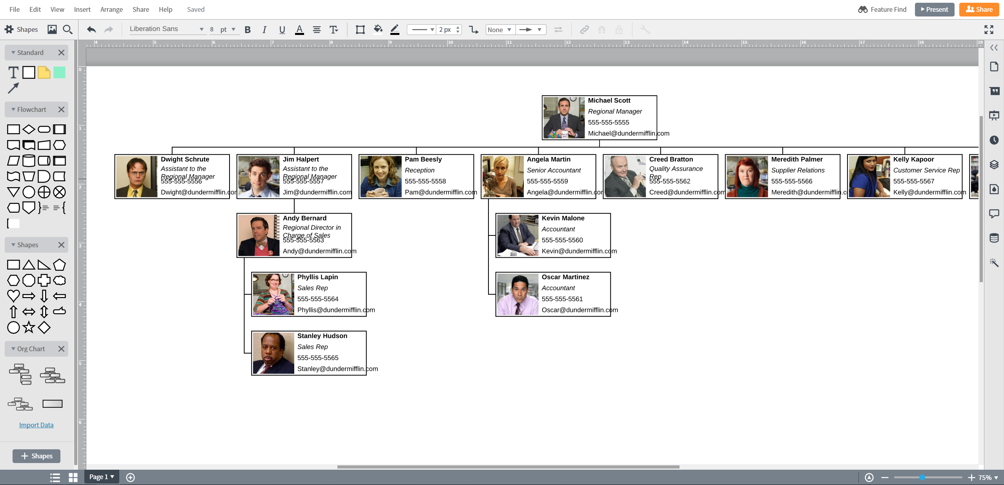
Task: Open the shape search magnifier
Action: point(67,29)
